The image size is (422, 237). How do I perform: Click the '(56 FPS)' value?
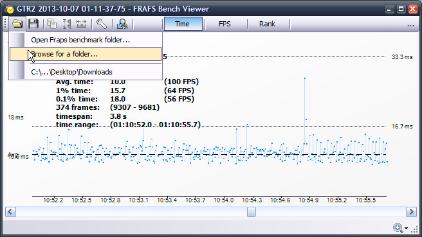coord(179,99)
